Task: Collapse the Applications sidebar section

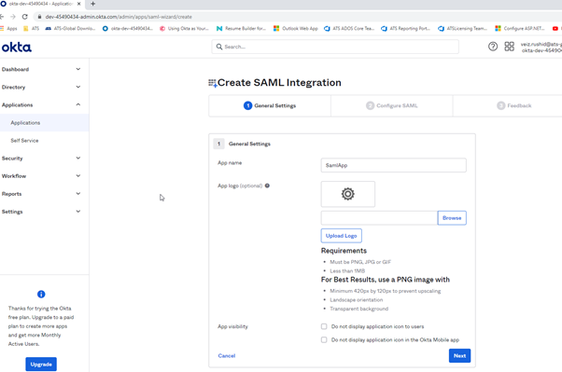Action: point(41,105)
